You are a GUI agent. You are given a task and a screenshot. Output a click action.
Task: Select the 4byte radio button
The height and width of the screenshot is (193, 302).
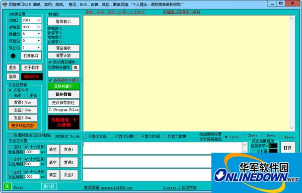pos(281,137)
